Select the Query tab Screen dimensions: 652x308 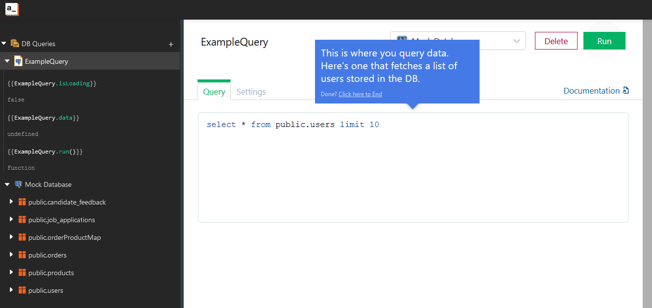pos(214,92)
